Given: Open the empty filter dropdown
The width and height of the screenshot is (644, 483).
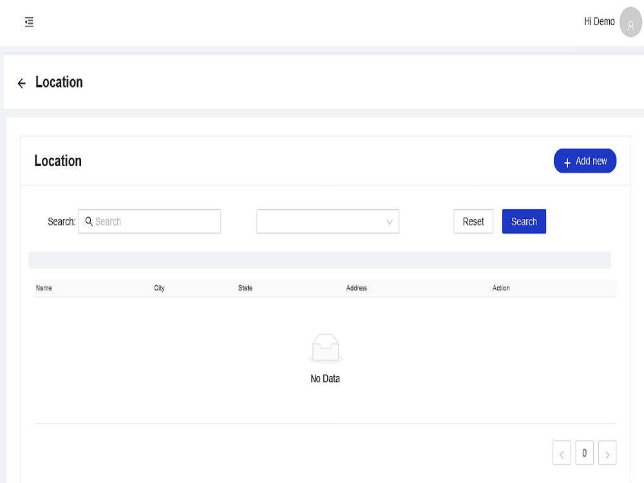Looking at the screenshot, I should click(x=328, y=222).
